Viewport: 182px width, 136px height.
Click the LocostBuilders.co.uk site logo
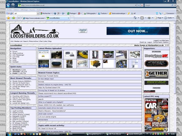pyautogui.click(x=35, y=31)
